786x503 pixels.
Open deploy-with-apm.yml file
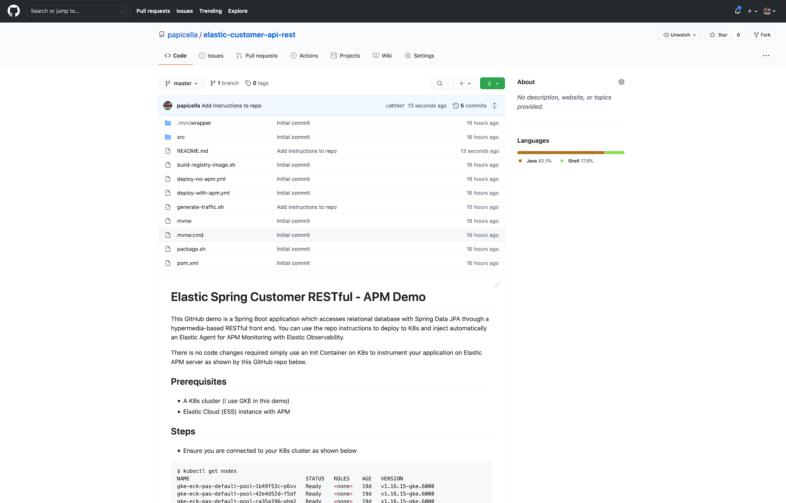pyautogui.click(x=203, y=193)
